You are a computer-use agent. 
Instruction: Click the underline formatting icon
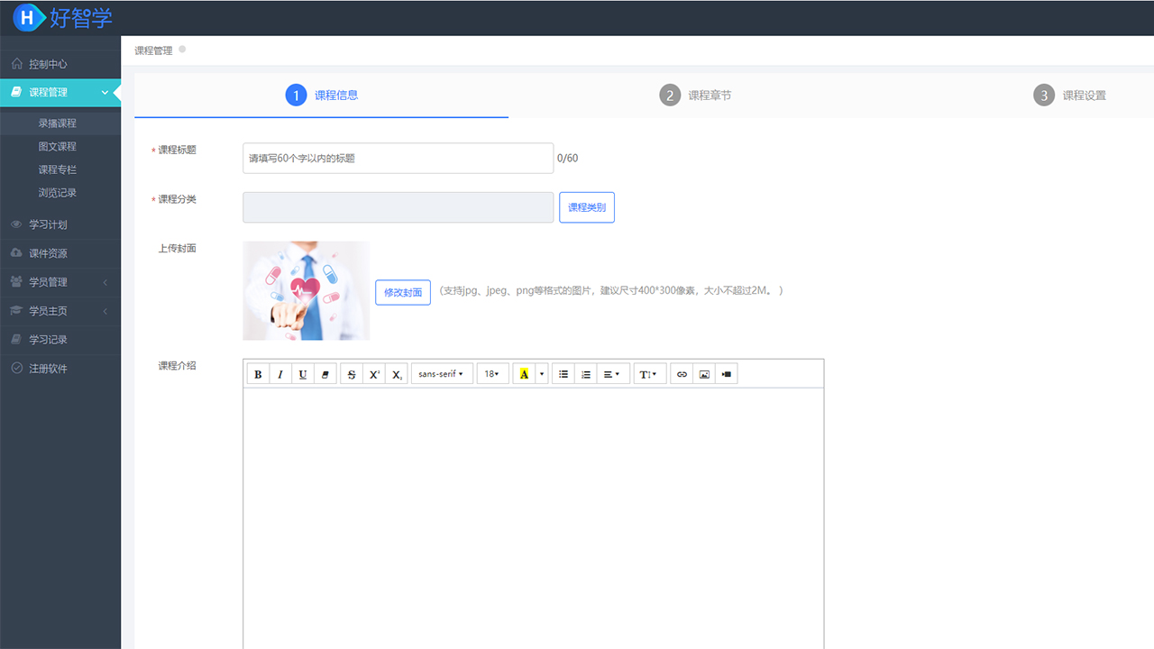click(x=303, y=374)
